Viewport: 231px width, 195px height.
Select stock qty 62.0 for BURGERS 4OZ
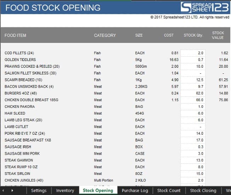[193, 93]
